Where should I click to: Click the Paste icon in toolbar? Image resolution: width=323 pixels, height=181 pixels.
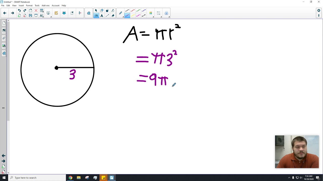[x=30, y=11]
